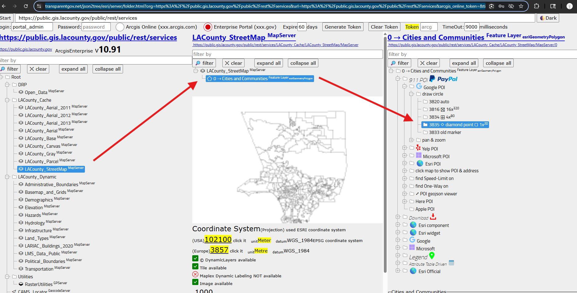Toggle the Tile available checkbox
Image resolution: width=577 pixels, height=293 pixels.
click(x=195, y=266)
